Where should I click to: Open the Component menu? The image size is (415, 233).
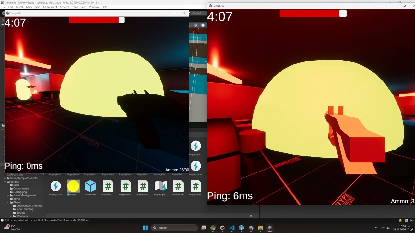click(x=50, y=7)
